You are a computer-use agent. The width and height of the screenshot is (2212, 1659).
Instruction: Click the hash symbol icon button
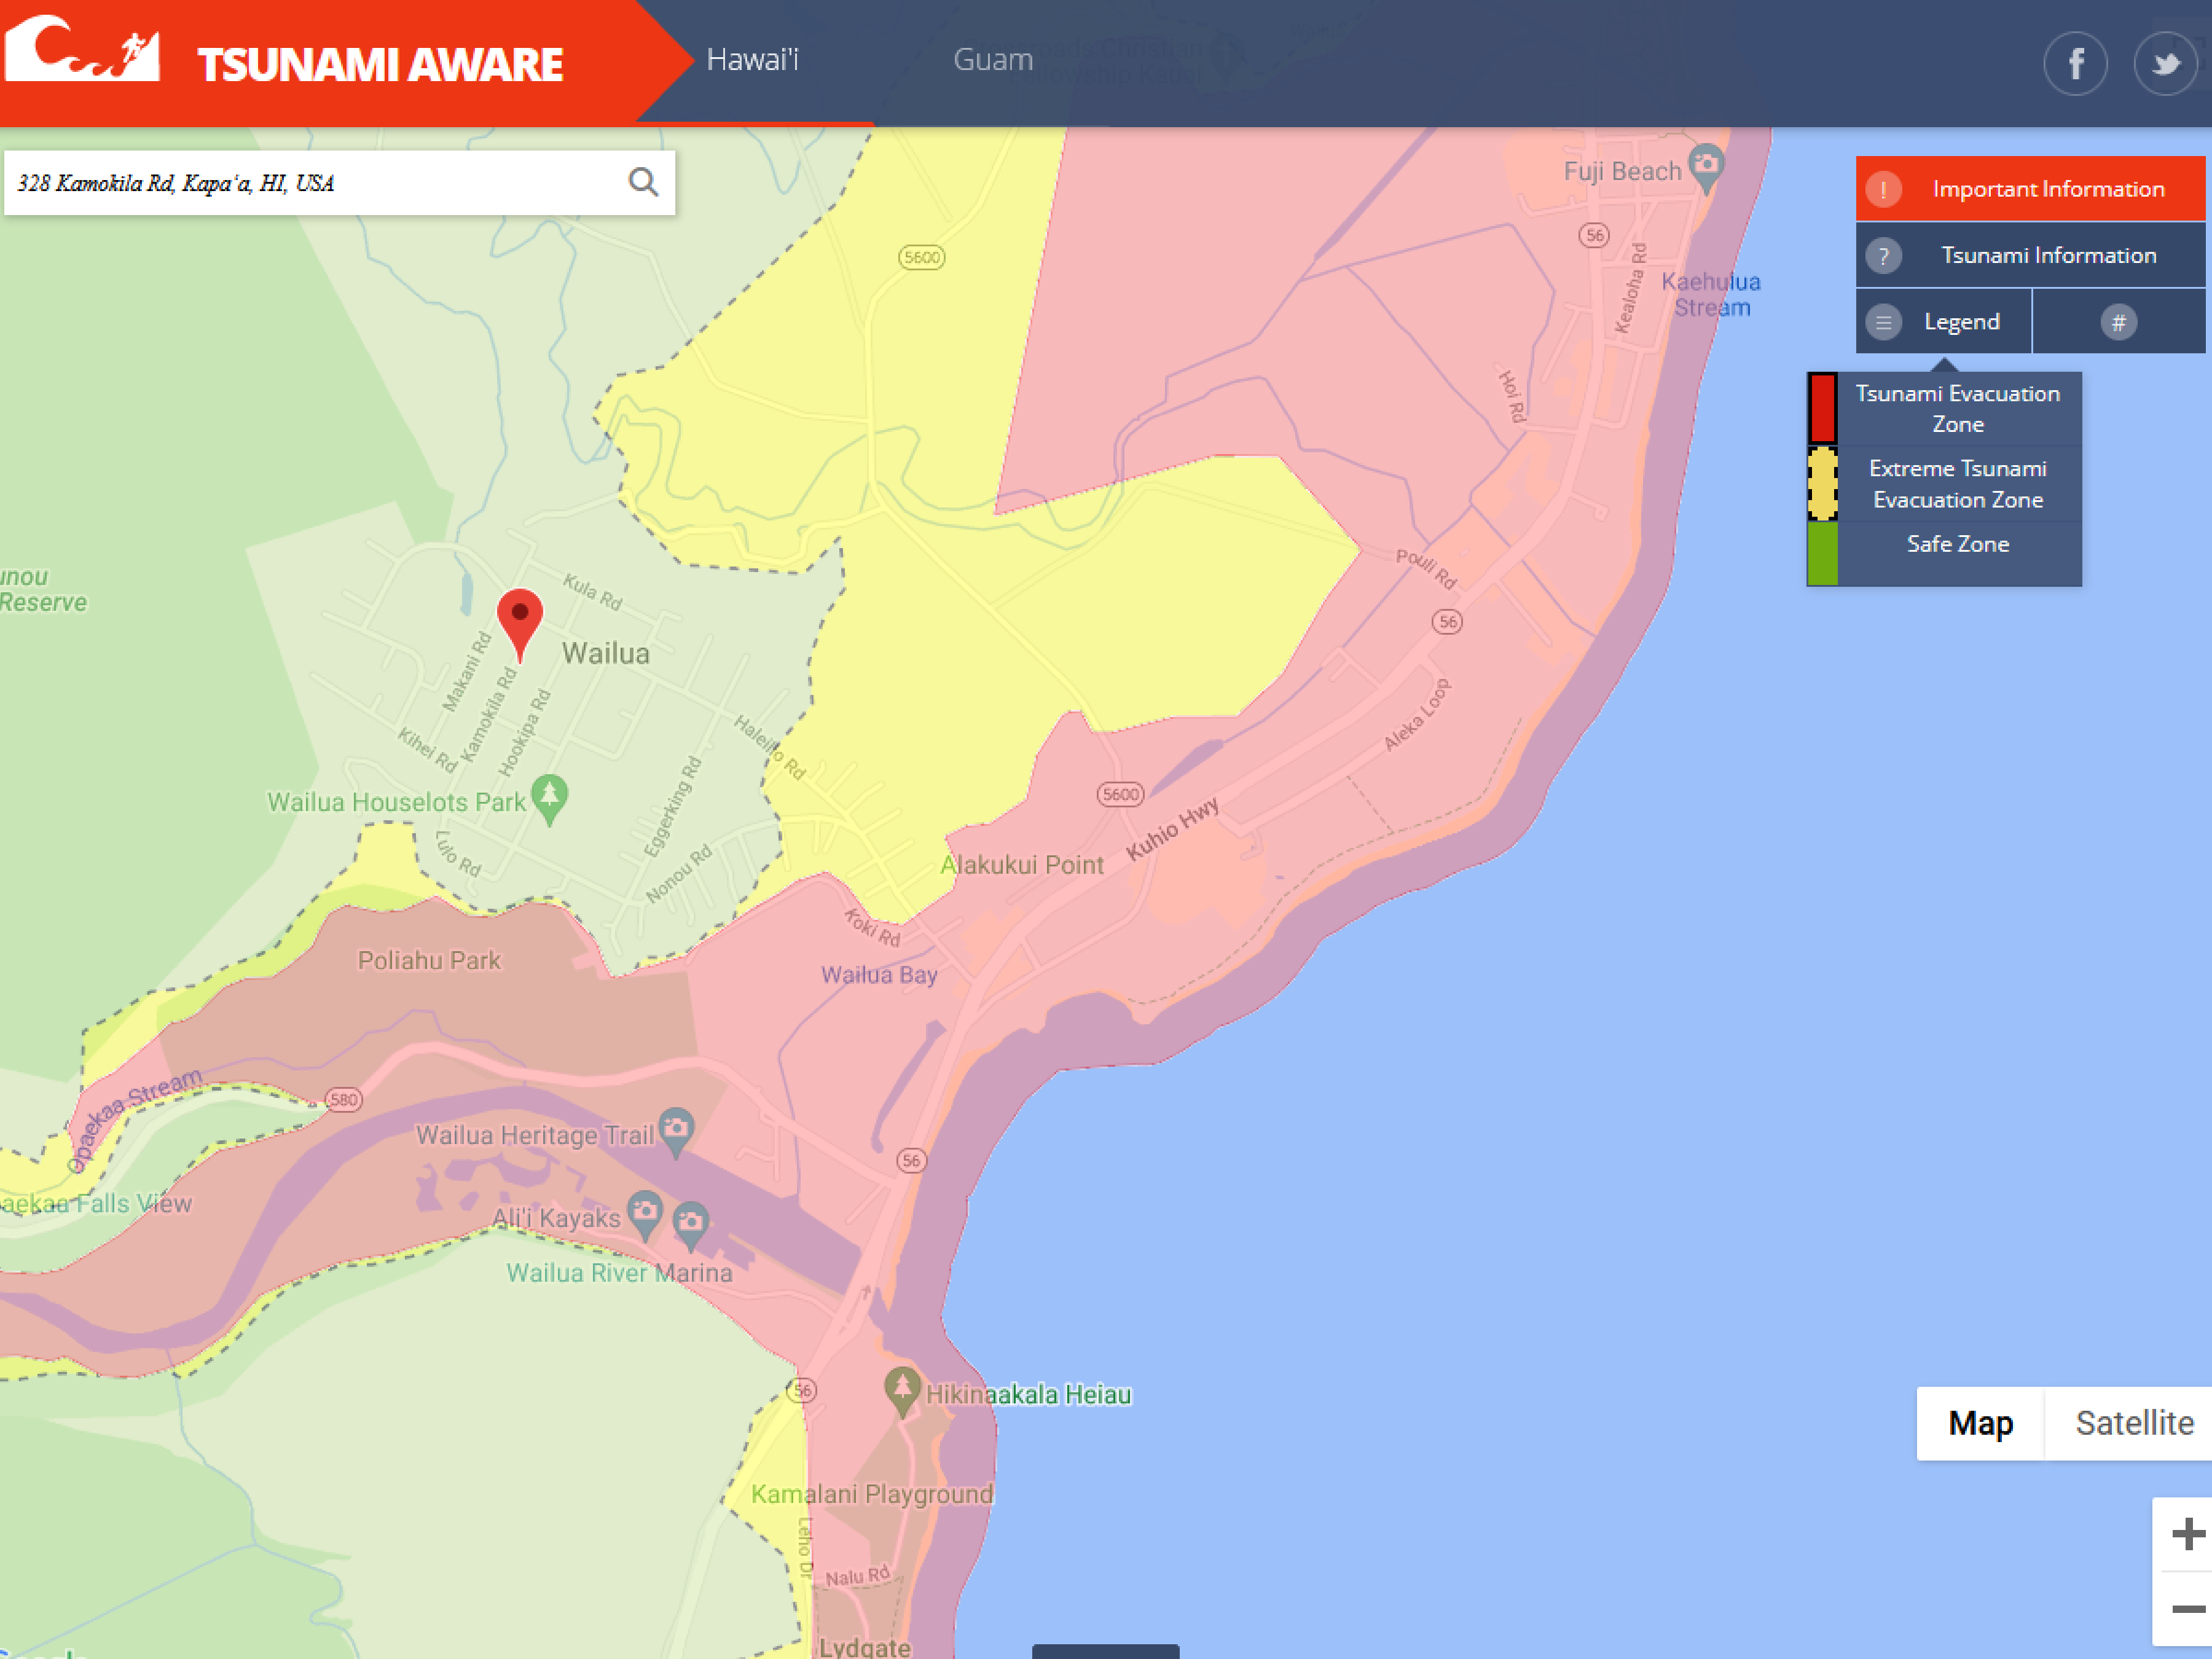coord(2118,322)
